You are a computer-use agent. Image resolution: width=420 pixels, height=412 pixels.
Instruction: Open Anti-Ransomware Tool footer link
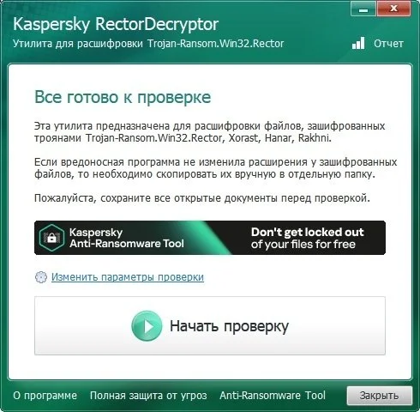(x=273, y=396)
